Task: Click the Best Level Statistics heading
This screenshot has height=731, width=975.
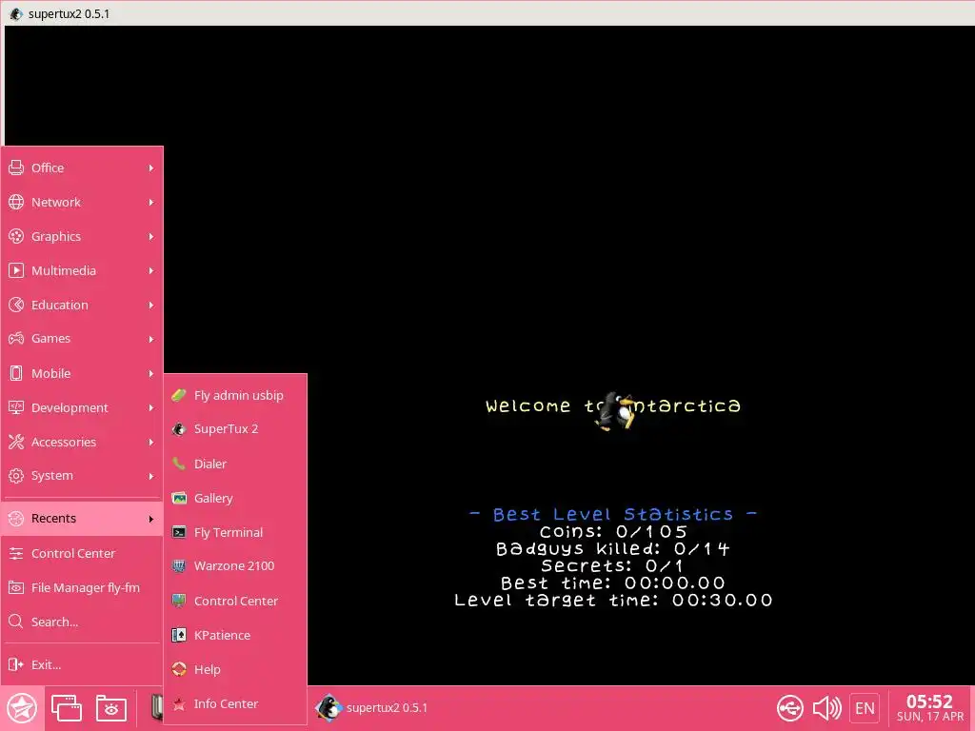Action: coord(613,514)
